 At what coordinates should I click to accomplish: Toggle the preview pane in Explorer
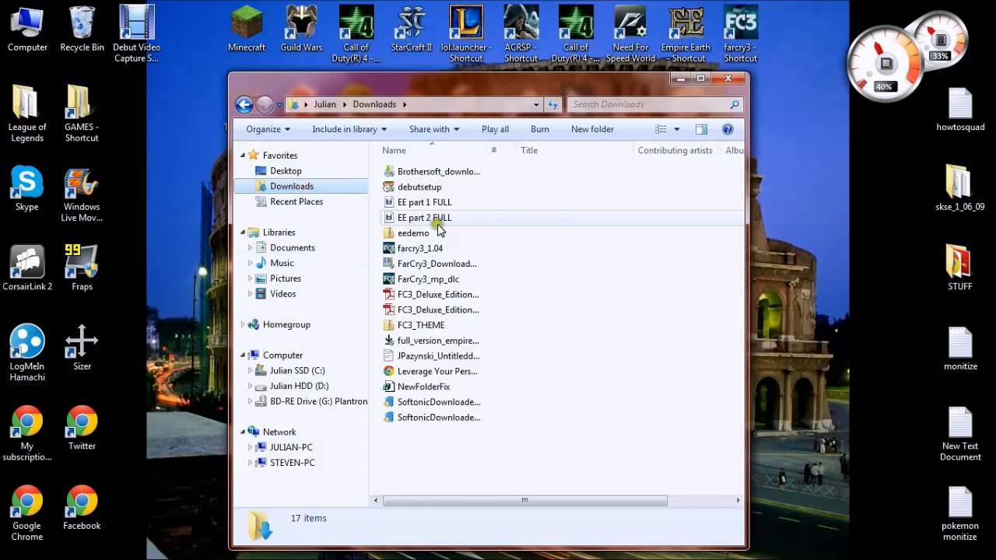tap(701, 128)
